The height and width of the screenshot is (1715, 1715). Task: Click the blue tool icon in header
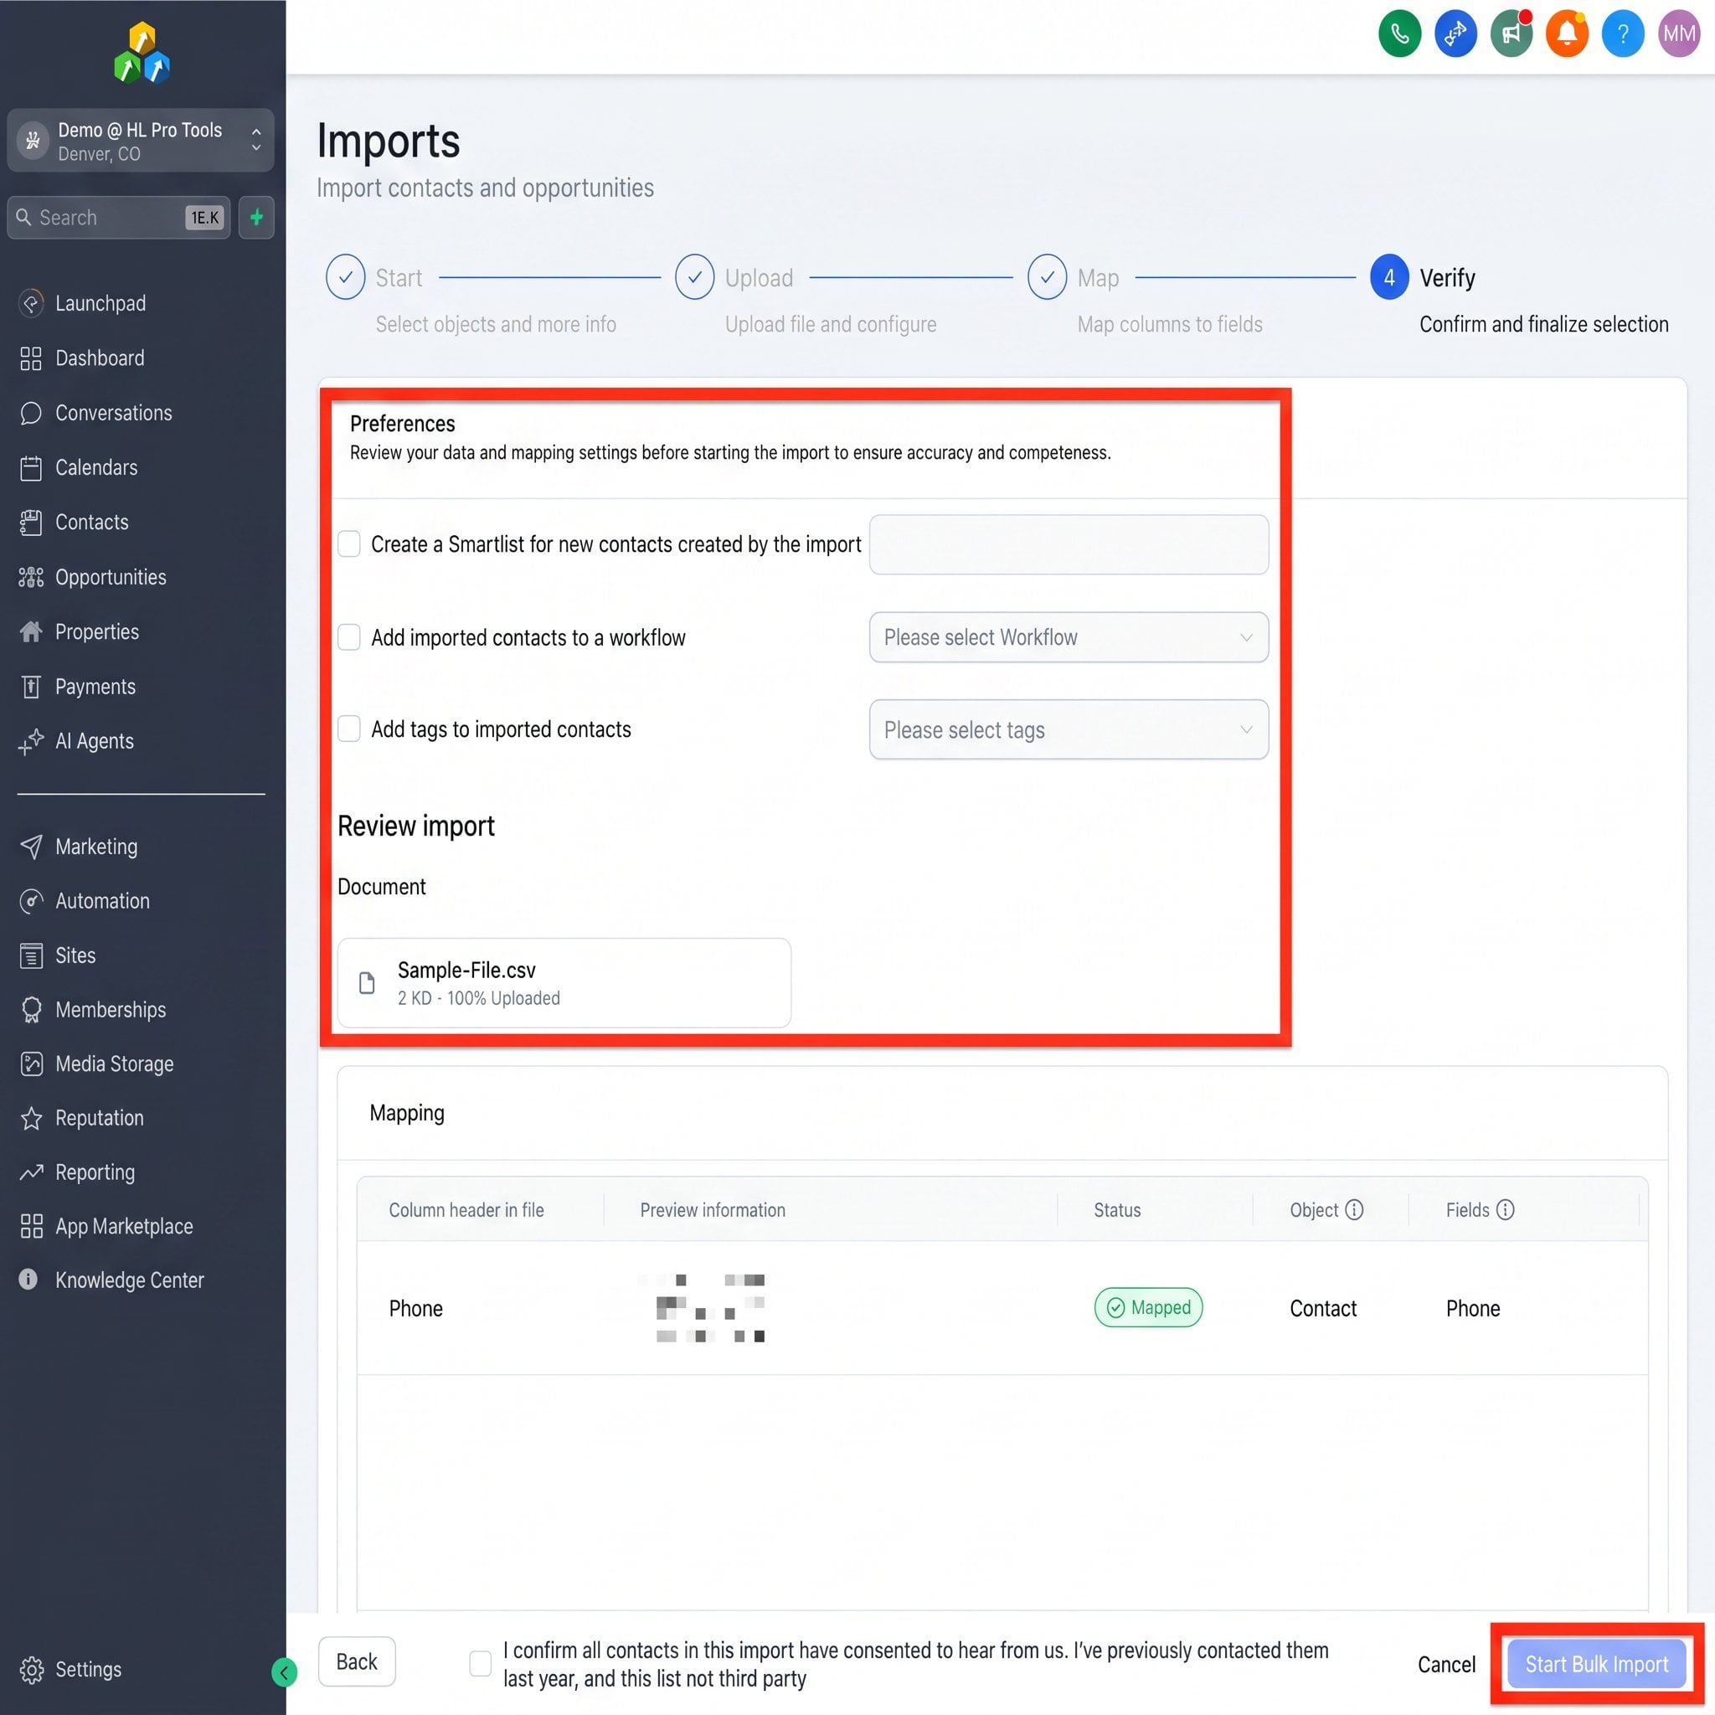pos(1455,34)
